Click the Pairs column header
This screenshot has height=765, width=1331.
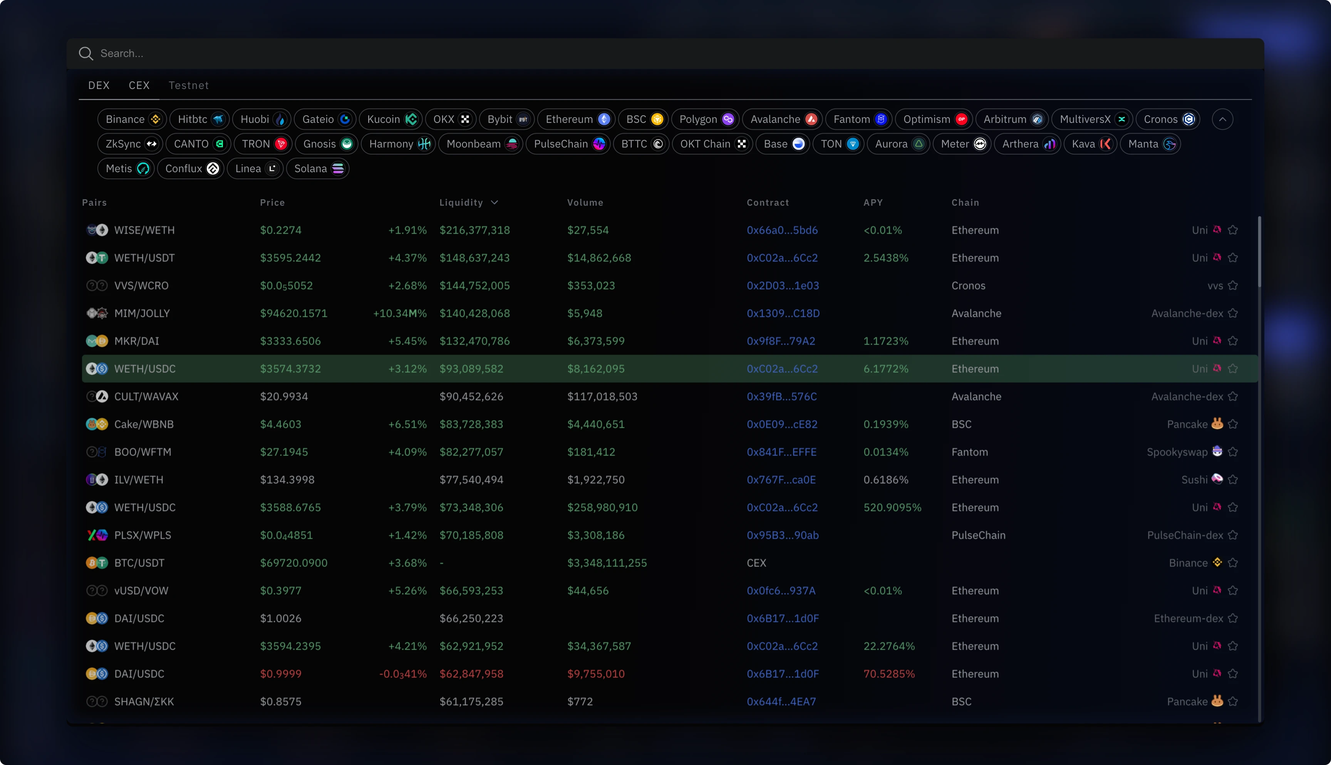tap(94, 203)
